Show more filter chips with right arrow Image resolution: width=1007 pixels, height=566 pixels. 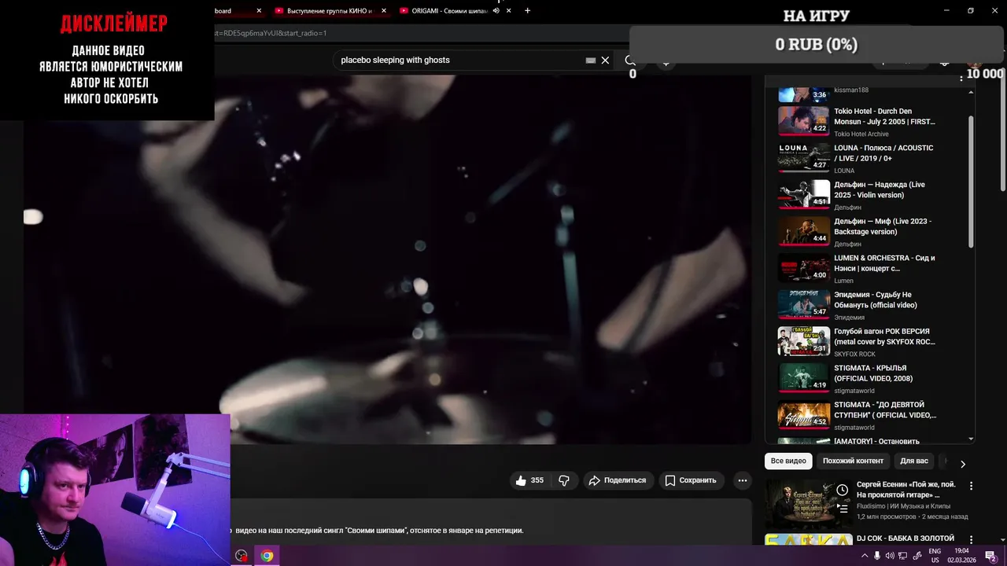click(x=962, y=464)
